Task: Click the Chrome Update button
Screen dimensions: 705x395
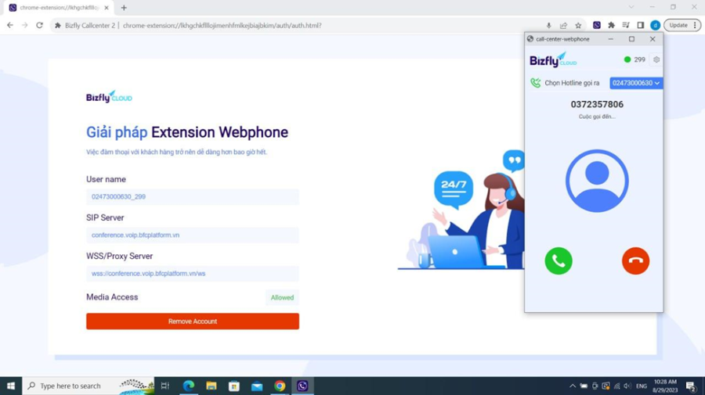Action: click(682, 26)
